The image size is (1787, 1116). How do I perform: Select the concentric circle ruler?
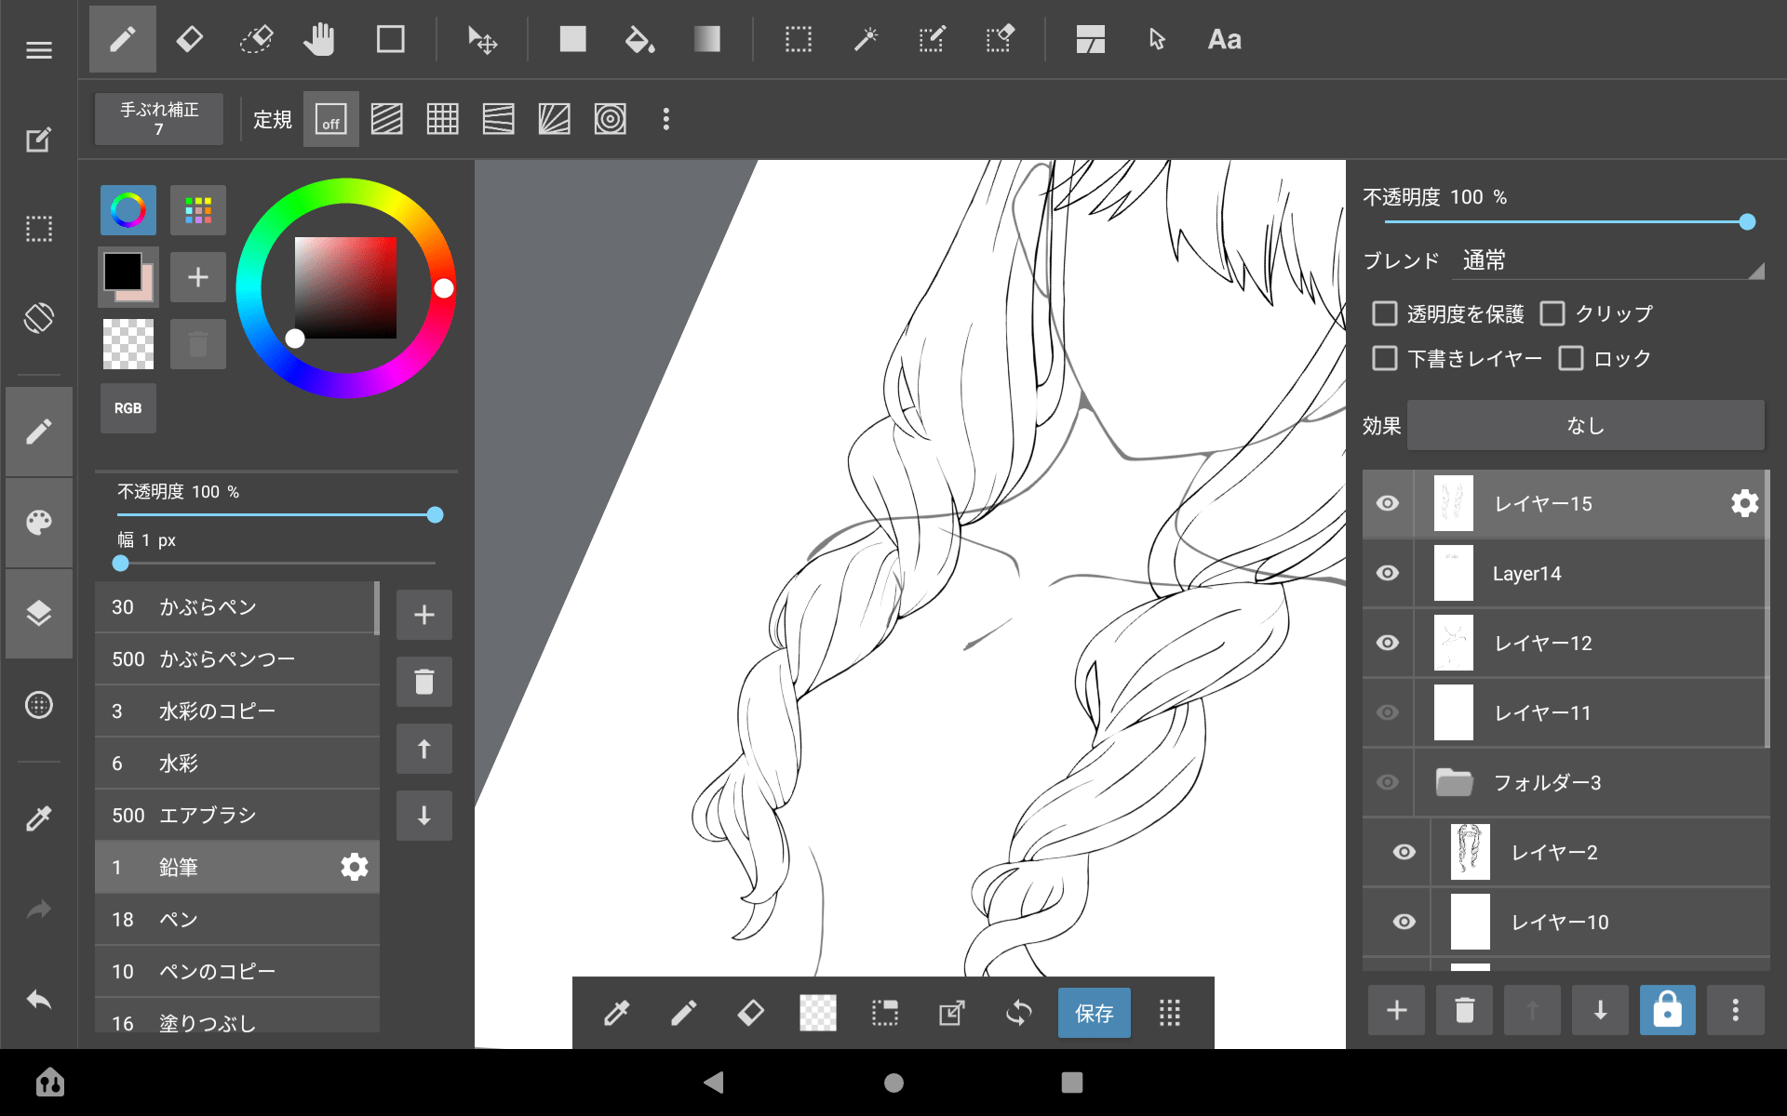tap(610, 119)
